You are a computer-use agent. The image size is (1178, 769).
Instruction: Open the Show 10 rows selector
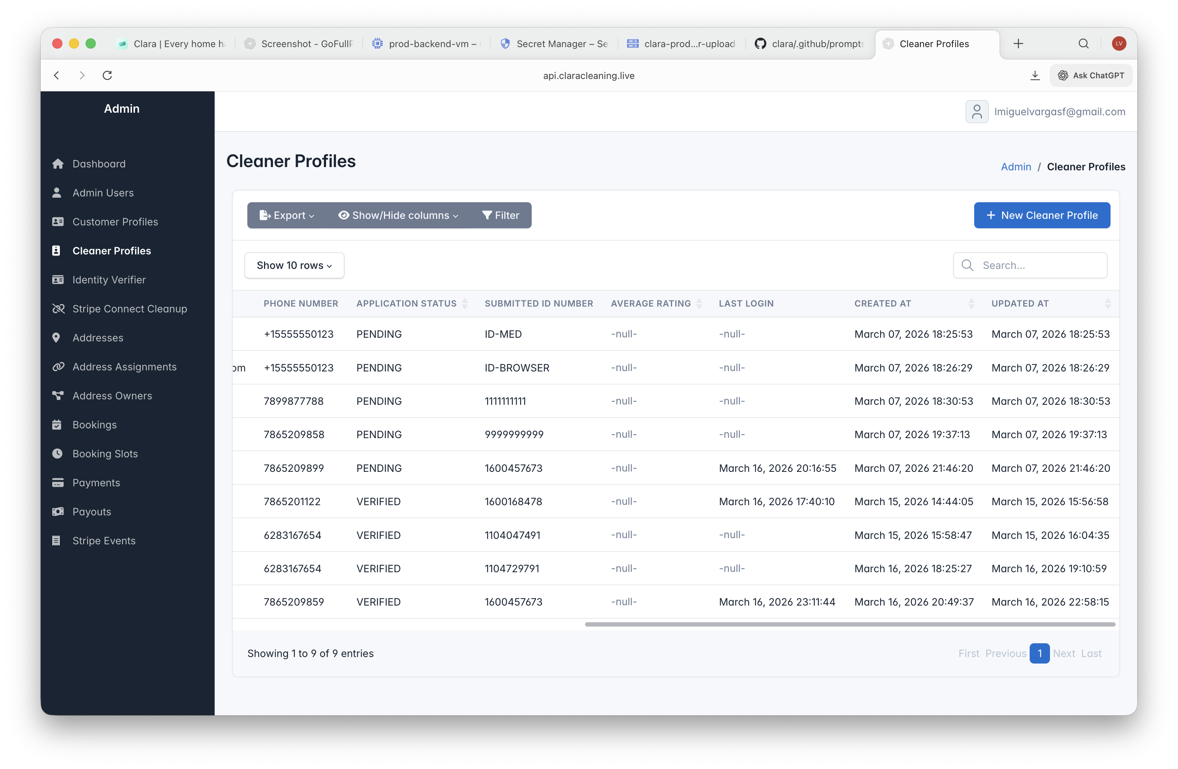click(294, 265)
